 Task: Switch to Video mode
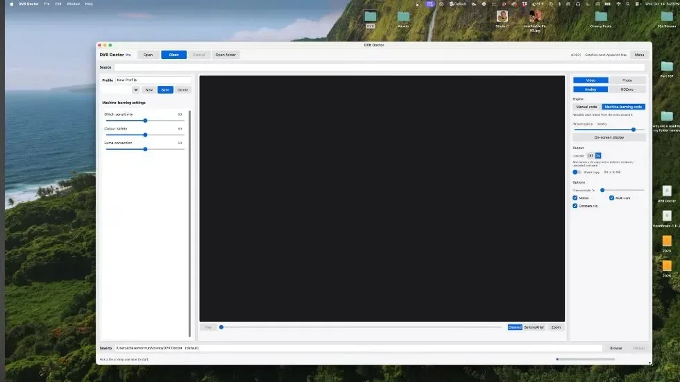(590, 80)
